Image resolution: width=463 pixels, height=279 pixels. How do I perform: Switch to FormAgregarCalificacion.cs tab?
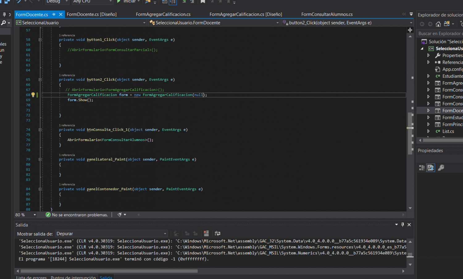click(x=163, y=14)
